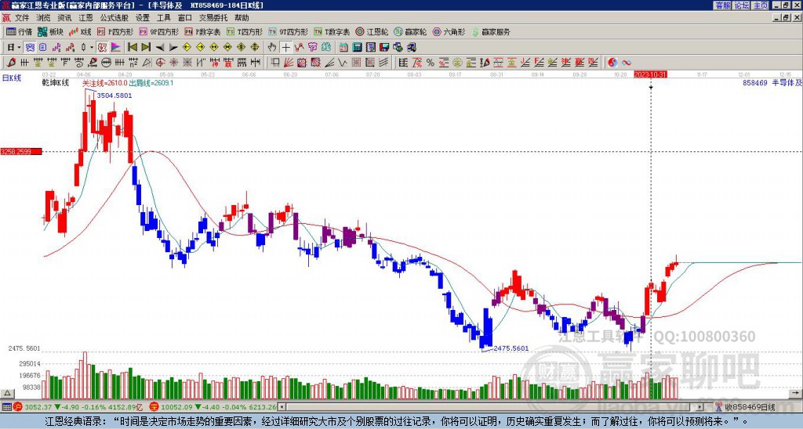Screen dimensions: 803x429
Task: Click the save floppy disk icon
Action: [384, 48]
